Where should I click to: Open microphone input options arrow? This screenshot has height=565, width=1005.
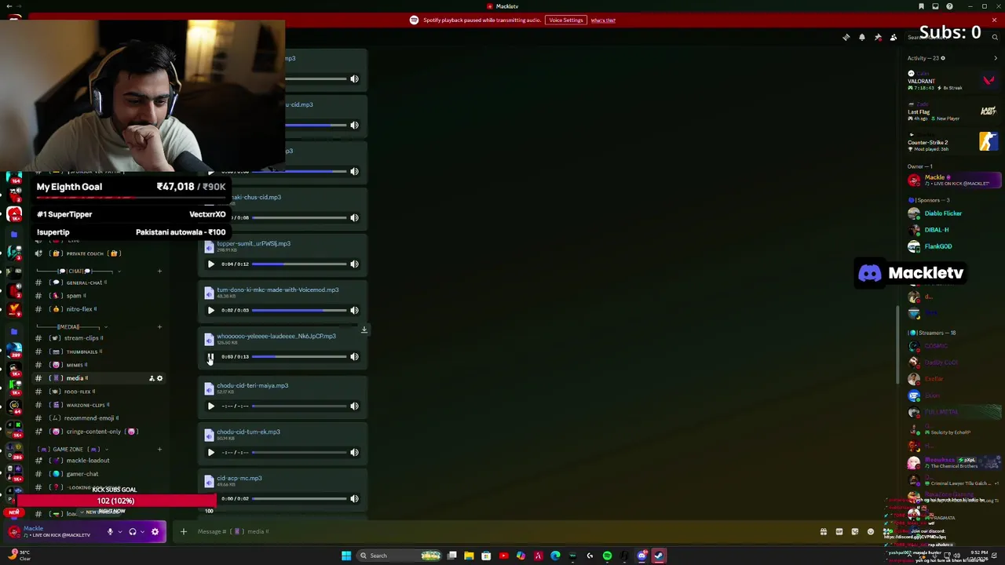coord(119,532)
